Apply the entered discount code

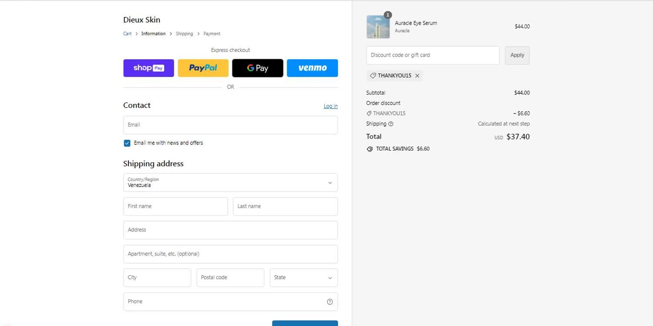tap(517, 55)
